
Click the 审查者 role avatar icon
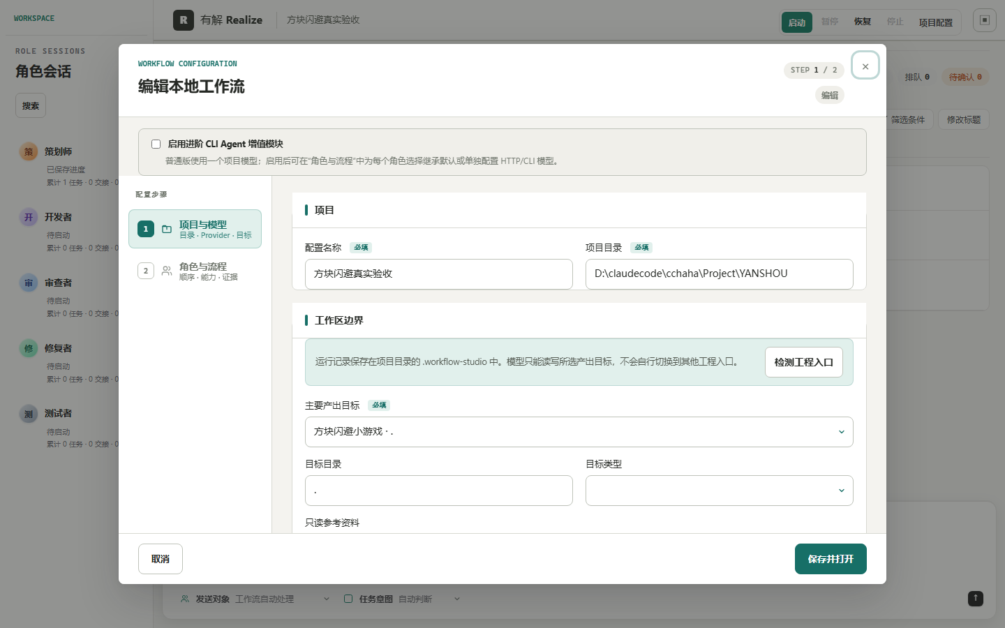(x=29, y=283)
